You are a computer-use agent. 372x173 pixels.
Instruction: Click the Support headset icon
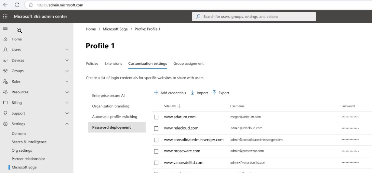[6, 113]
